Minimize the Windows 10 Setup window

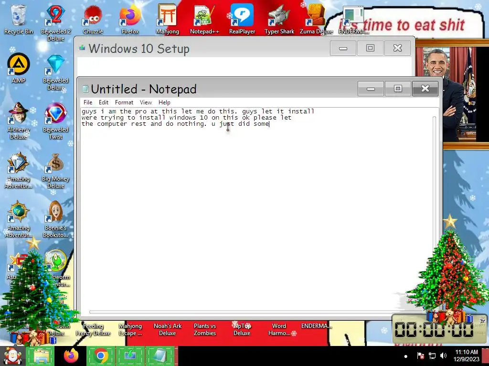343,48
